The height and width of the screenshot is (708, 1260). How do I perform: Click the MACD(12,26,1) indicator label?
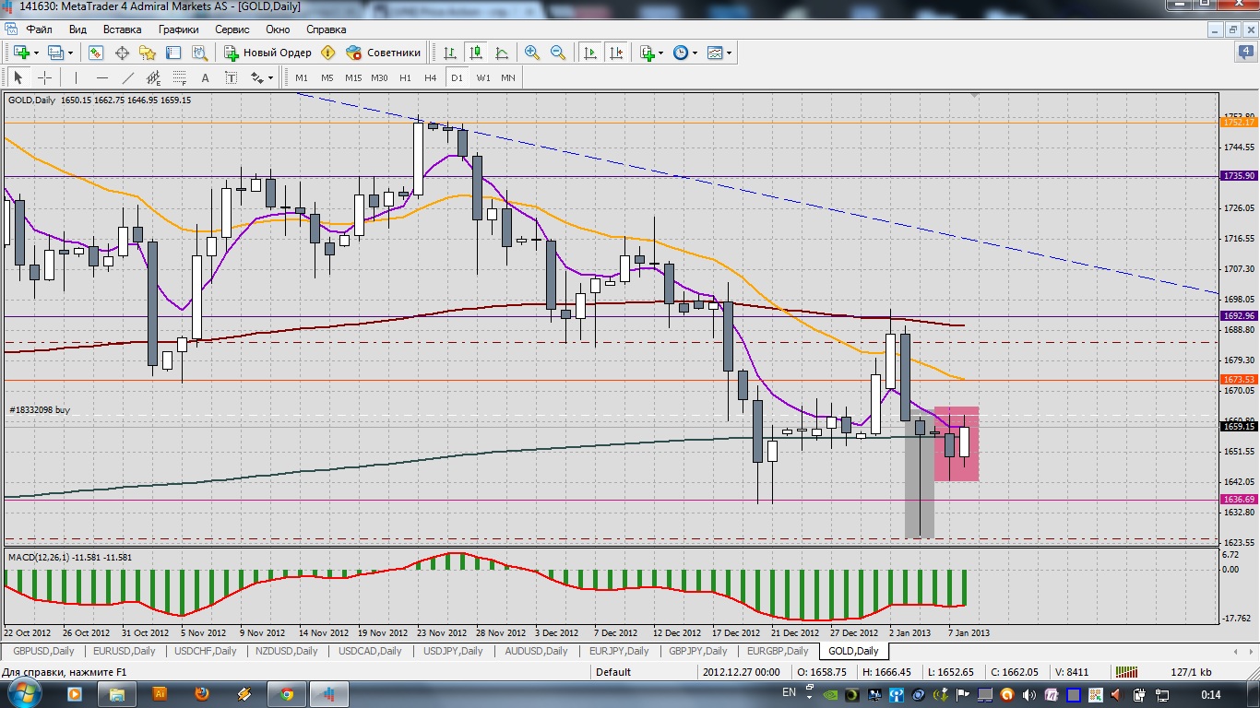(70, 557)
